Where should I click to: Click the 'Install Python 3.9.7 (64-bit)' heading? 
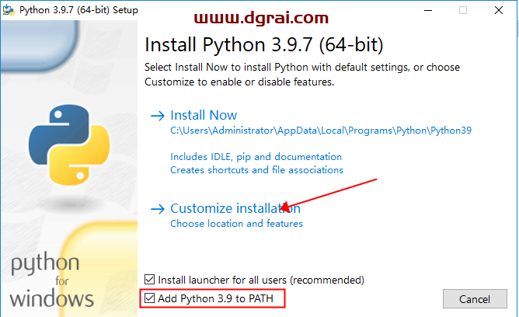pyautogui.click(x=264, y=44)
